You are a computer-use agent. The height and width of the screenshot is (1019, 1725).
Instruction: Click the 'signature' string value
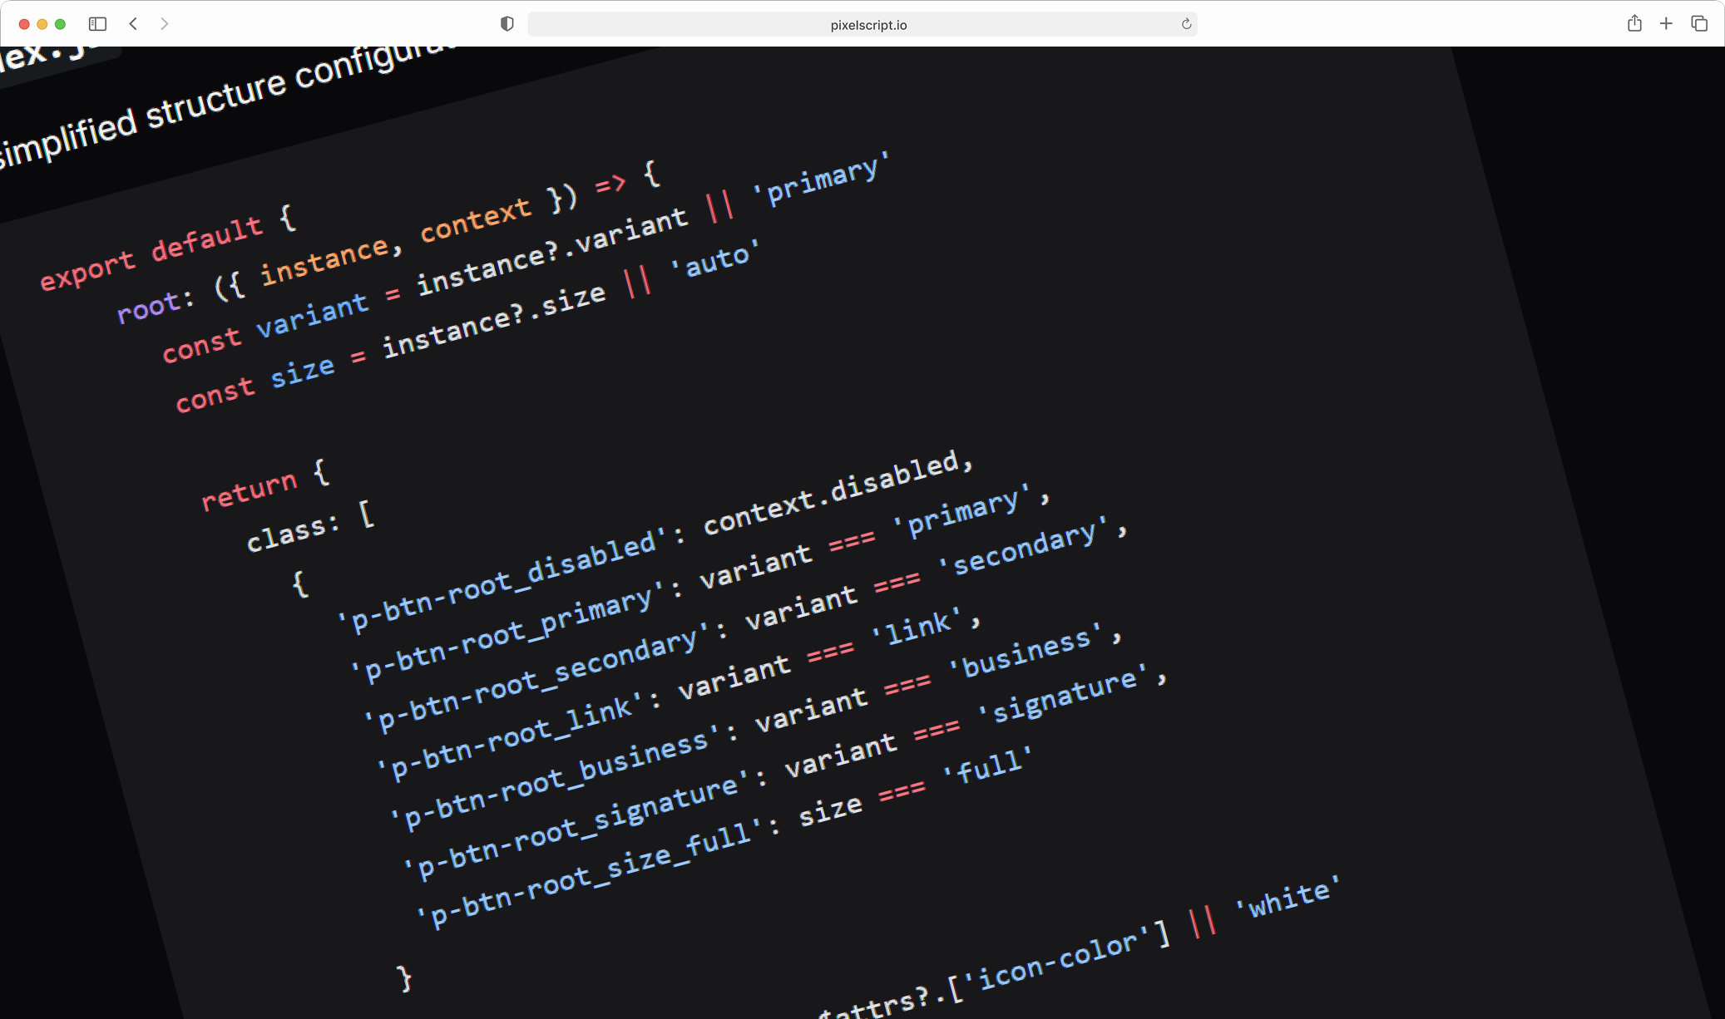[x=1064, y=695]
